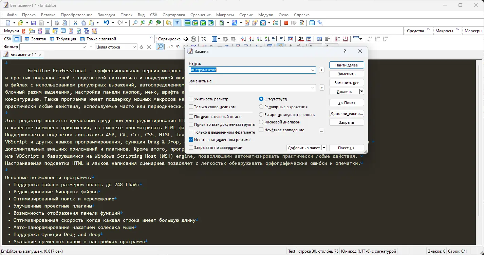Image resolution: width=484 pixels, height=255 pixels.
Task: Open the 'Правка' menu
Action: (29, 15)
